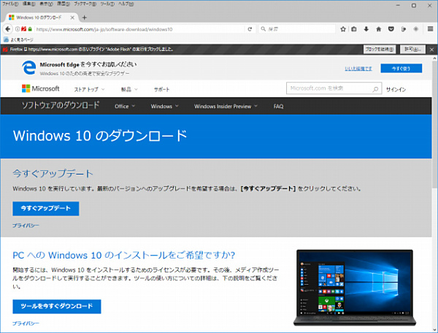Reload the page with the refresh icon

tap(250, 29)
